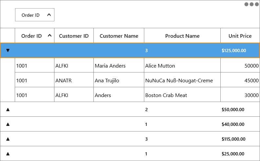Select the 45000 unit price cell
This screenshot has height=161, width=260.
coord(240,80)
